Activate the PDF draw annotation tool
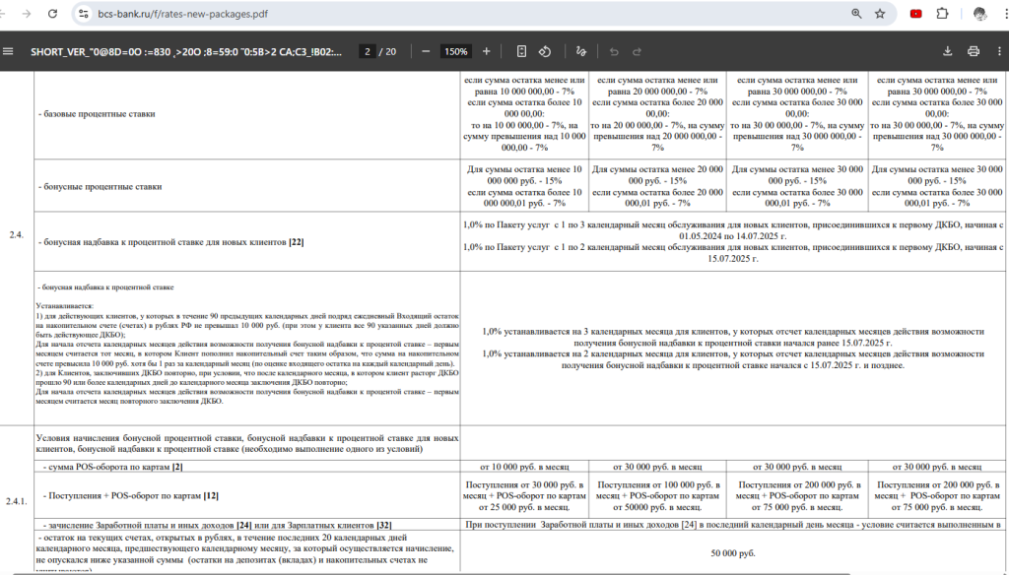The image size is (1009, 575). point(581,51)
